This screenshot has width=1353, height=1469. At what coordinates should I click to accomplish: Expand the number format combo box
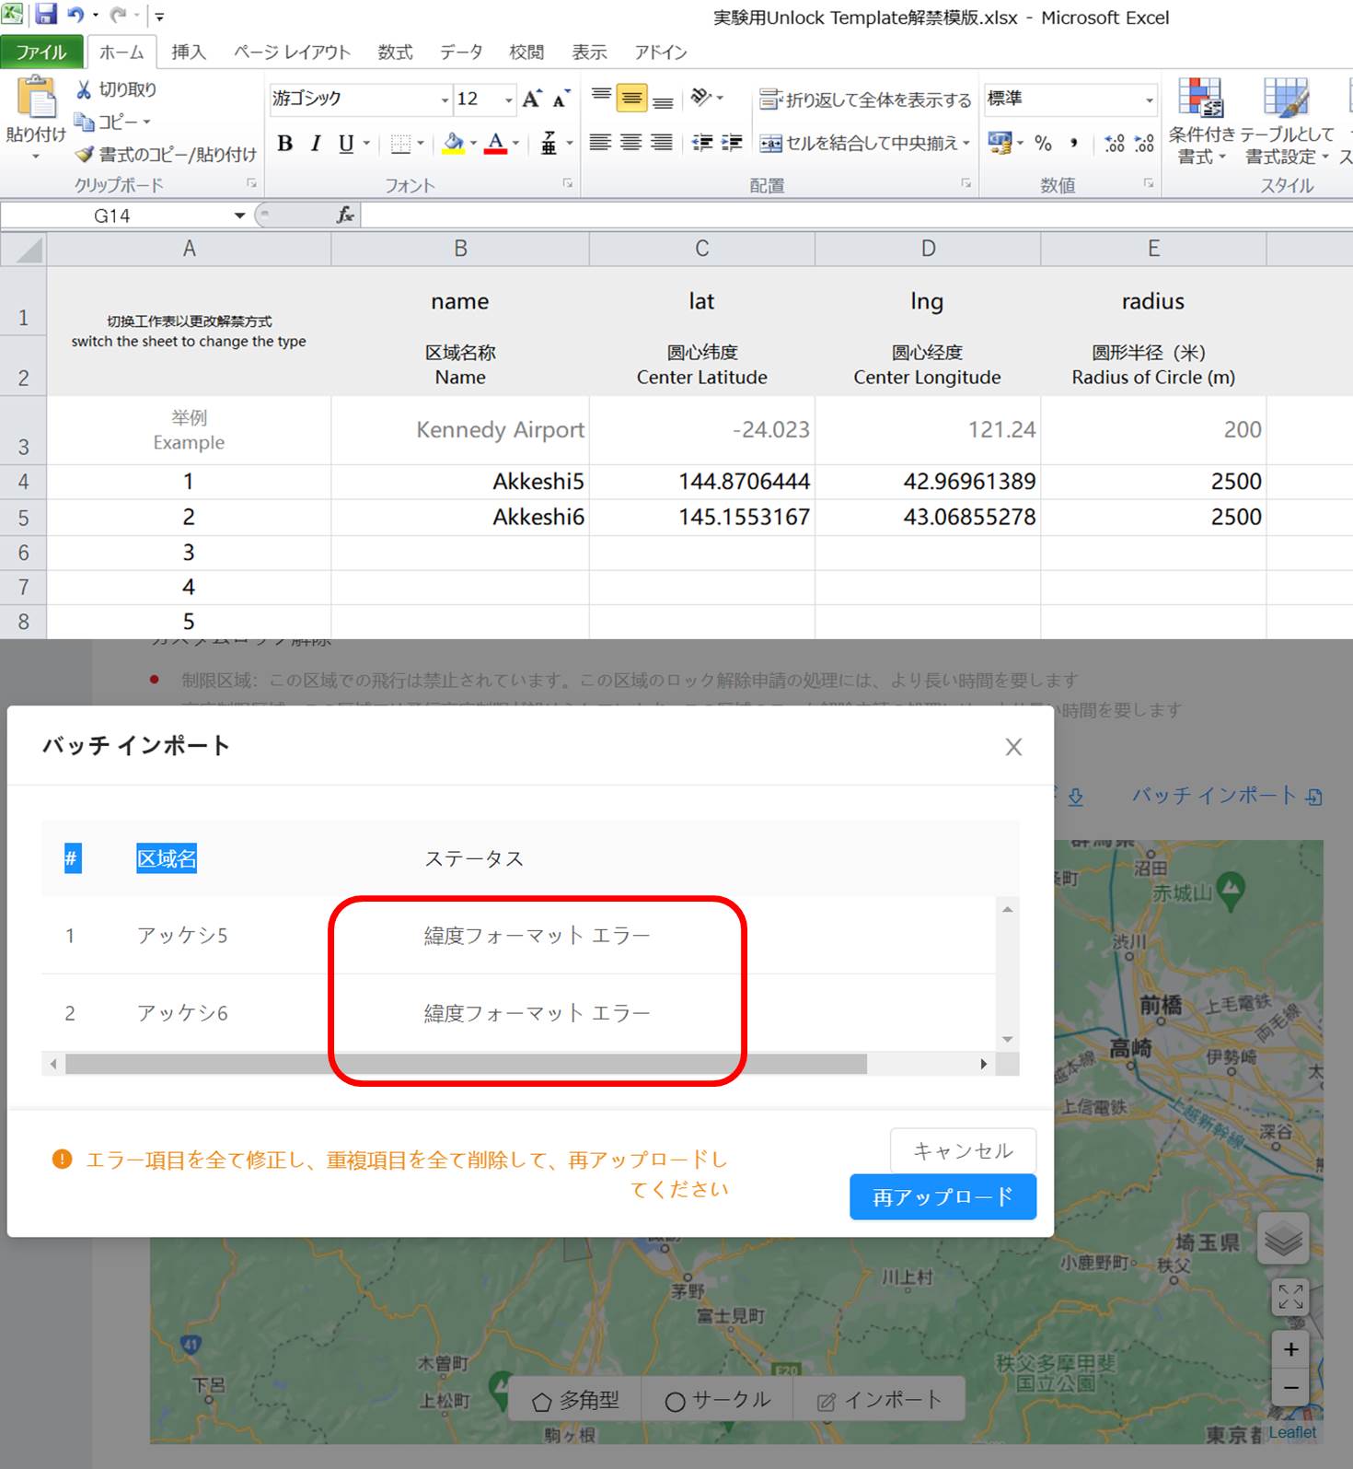tap(1149, 99)
